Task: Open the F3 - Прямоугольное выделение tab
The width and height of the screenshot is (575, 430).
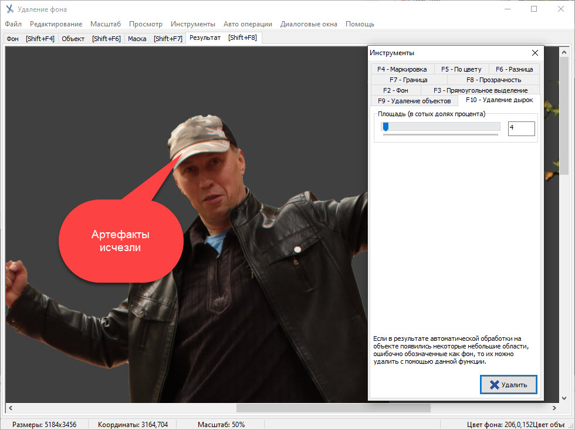Action: point(481,90)
